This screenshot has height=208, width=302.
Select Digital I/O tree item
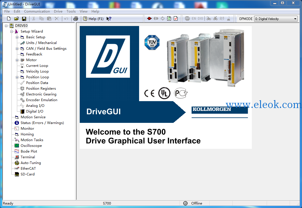pos(35,111)
